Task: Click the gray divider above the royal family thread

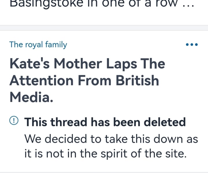Action: (104, 28)
